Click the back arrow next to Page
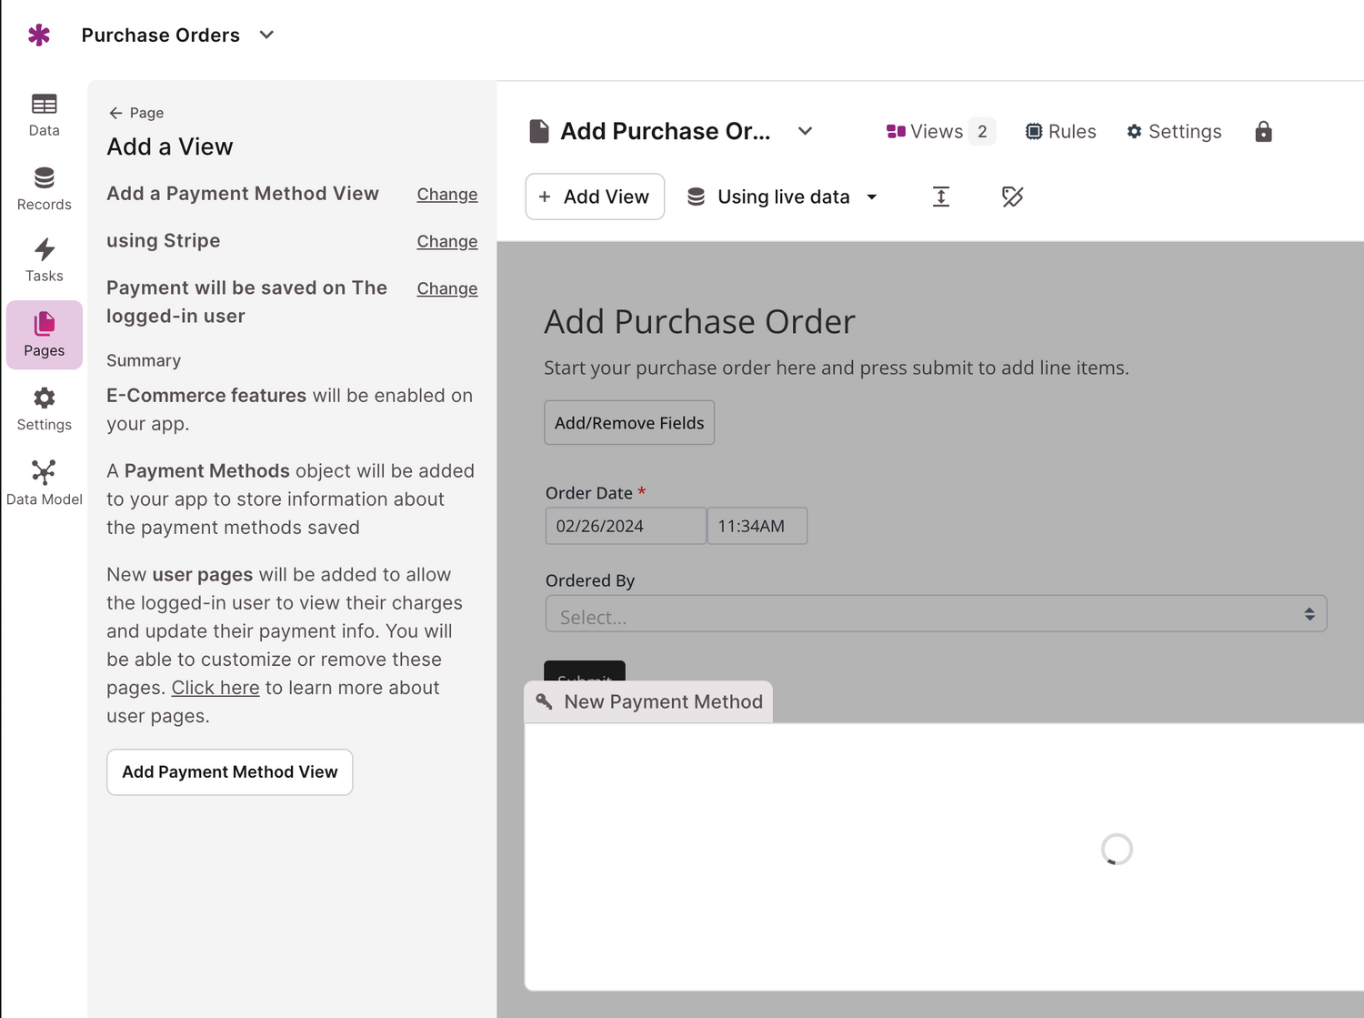This screenshot has width=1364, height=1018. (117, 113)
